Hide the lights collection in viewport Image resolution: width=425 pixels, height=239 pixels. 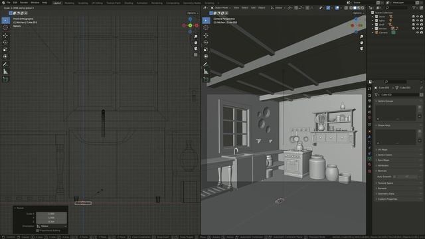click(418, 21)
